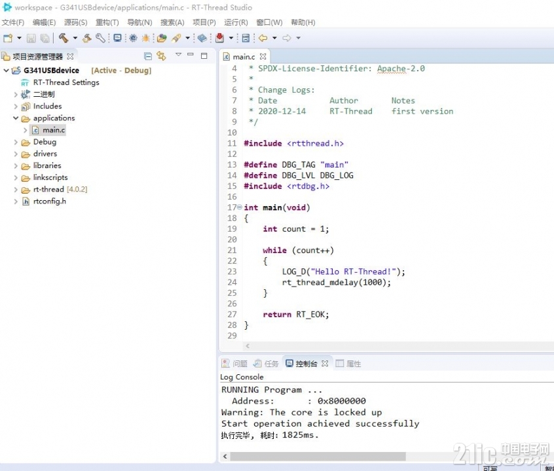
Task: Open the 搜索(A) menu
Action: click(172, 22)
